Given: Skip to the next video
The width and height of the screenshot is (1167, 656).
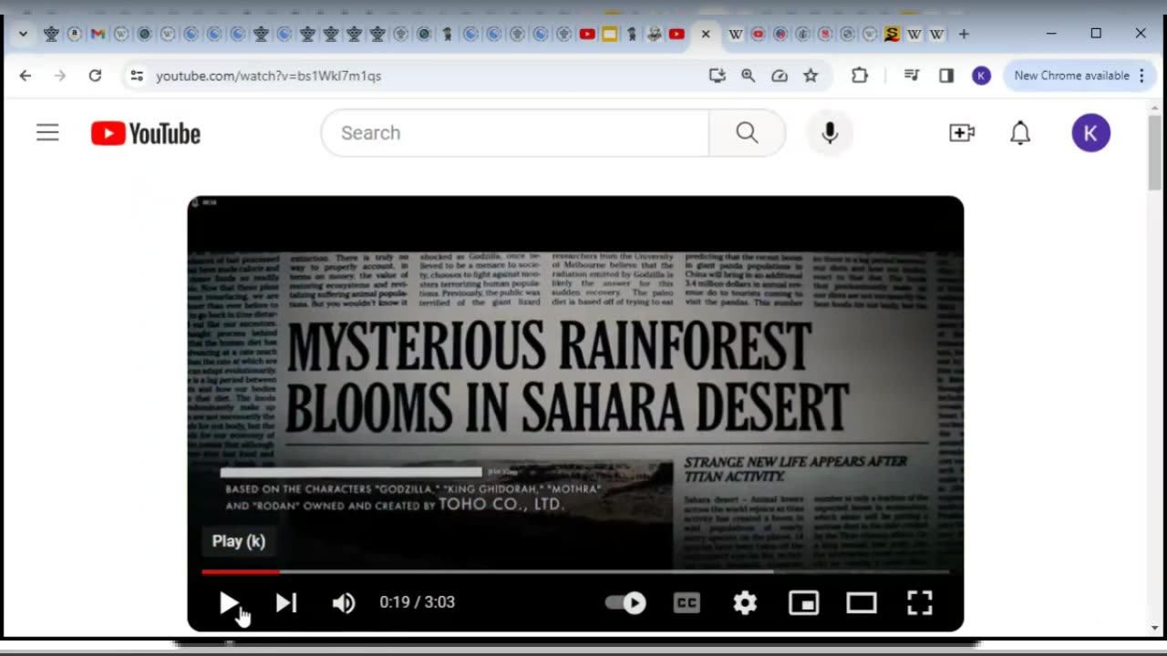Looking at the screenshot, I should coord(286,602).
